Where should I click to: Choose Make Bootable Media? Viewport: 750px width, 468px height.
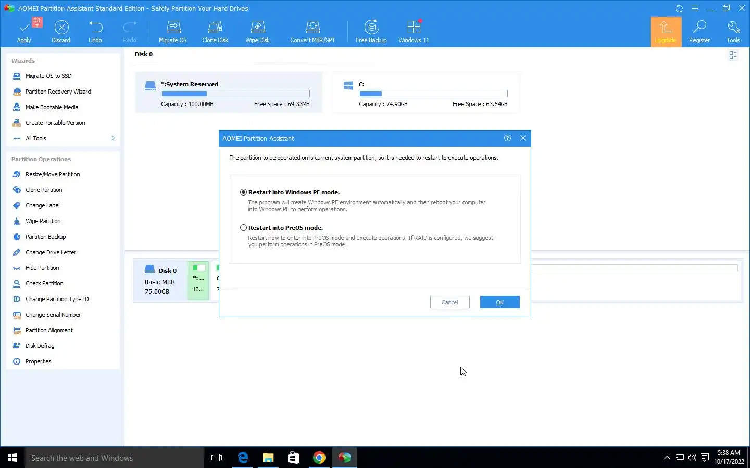pyautogui.click(x=52, y=107)
